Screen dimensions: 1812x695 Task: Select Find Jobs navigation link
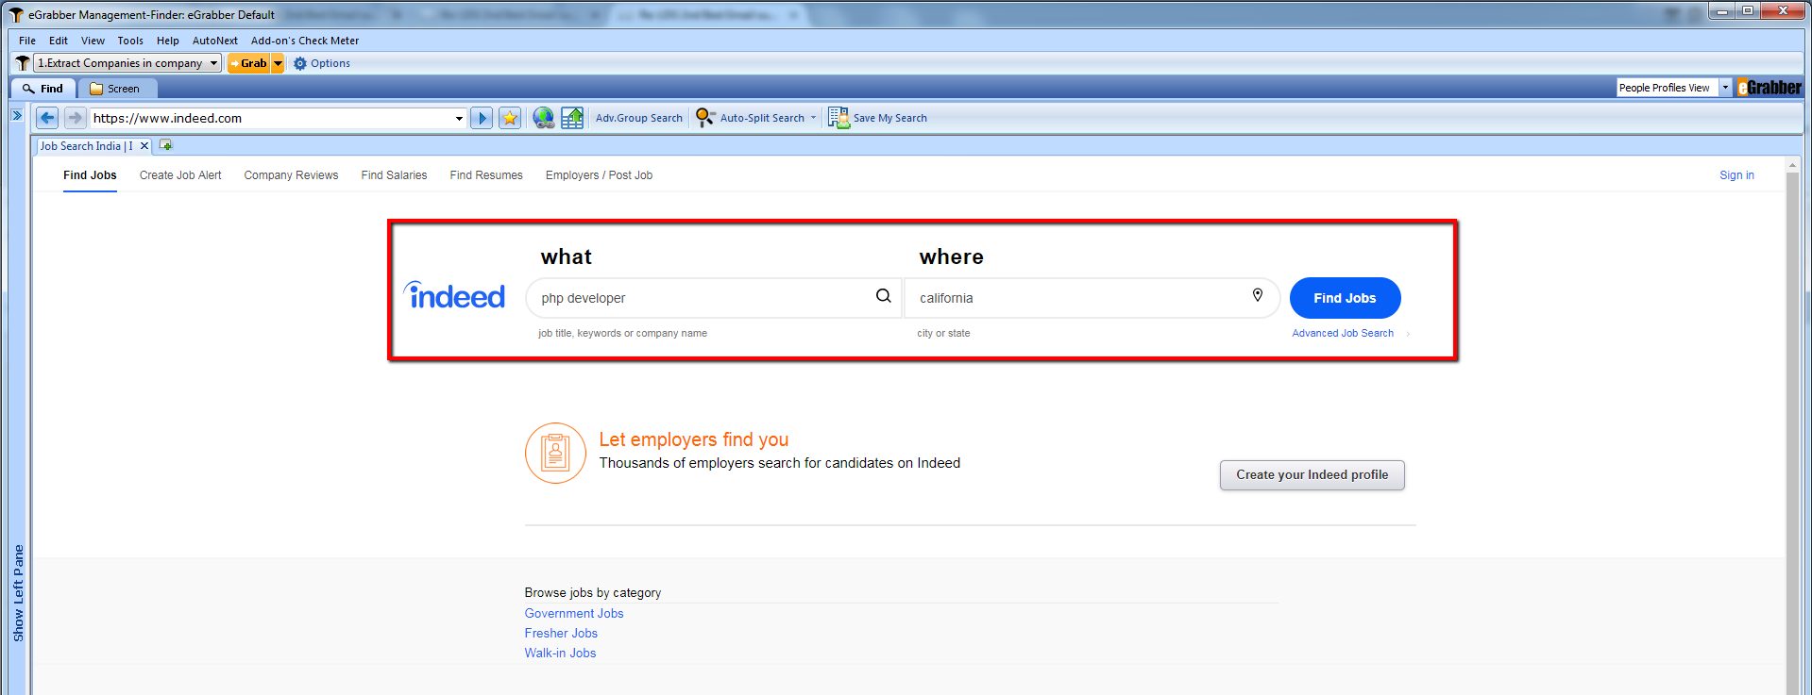coord(90,175)
